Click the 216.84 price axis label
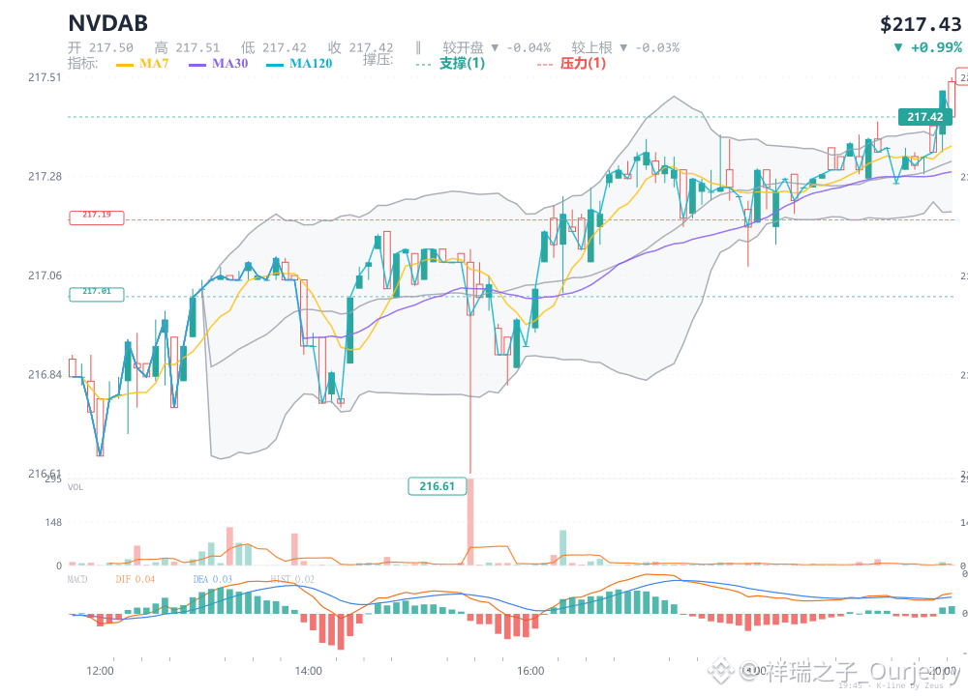The width and height of the screenshot is (968, 696). pyautogui.click(x=45, y=375)
